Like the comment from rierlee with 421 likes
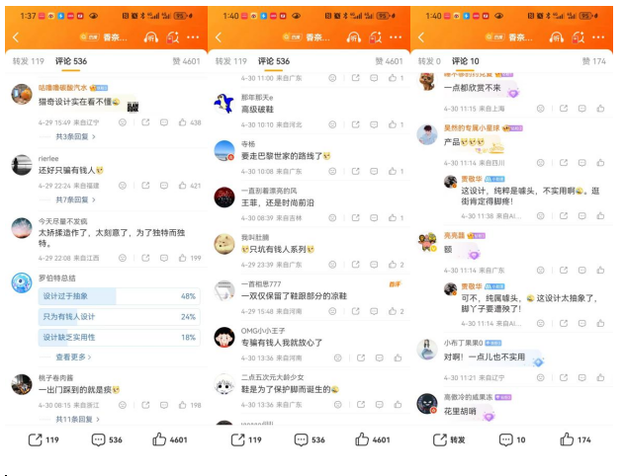 183,186
